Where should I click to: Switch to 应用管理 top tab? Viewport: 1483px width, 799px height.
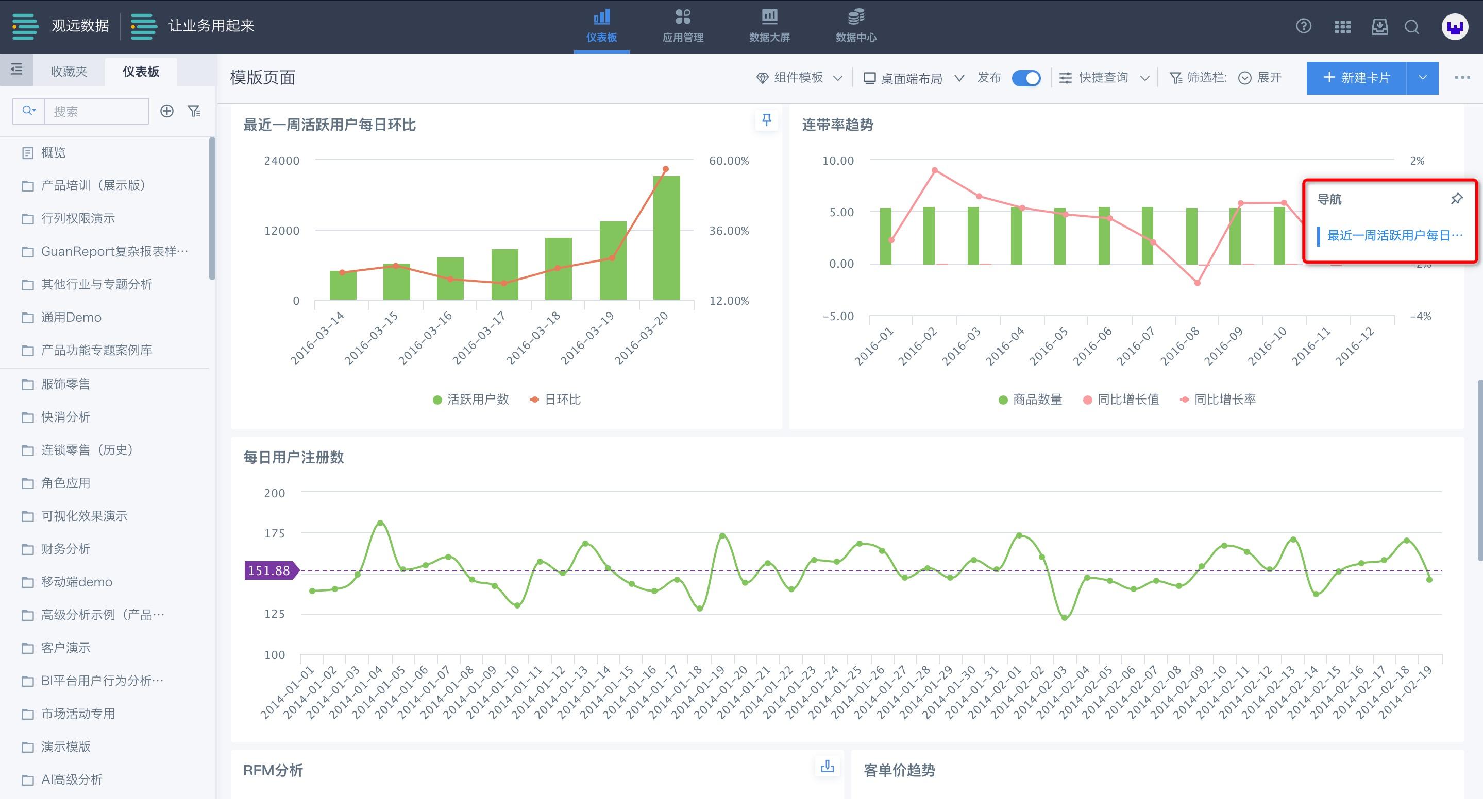coord(683,26)
